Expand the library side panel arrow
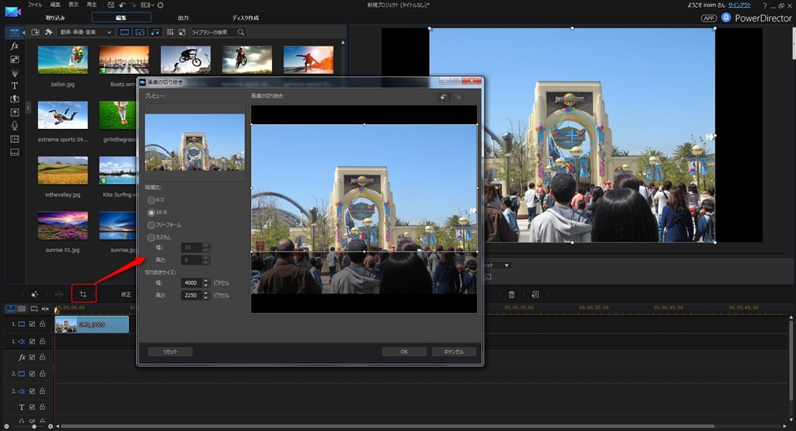This screenshot has height=431, width=796. [28, 107]
